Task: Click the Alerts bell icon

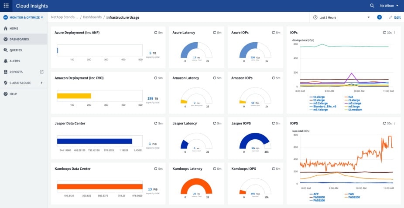Action: [5, 61]
